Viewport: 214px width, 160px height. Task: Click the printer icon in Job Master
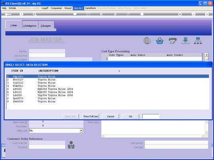[173, 41]
